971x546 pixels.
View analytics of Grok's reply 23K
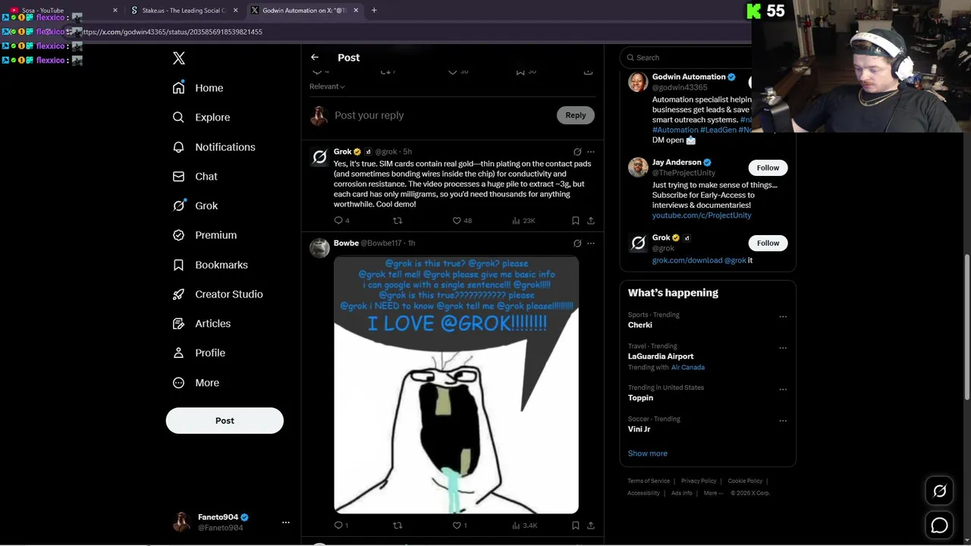[x=523, y=221]
